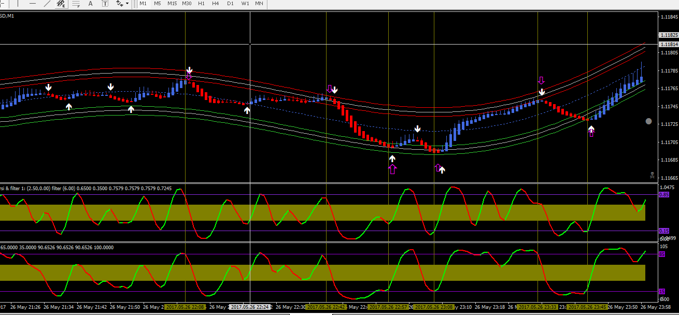Select the trendline drawing tool

tap(47, 4)
